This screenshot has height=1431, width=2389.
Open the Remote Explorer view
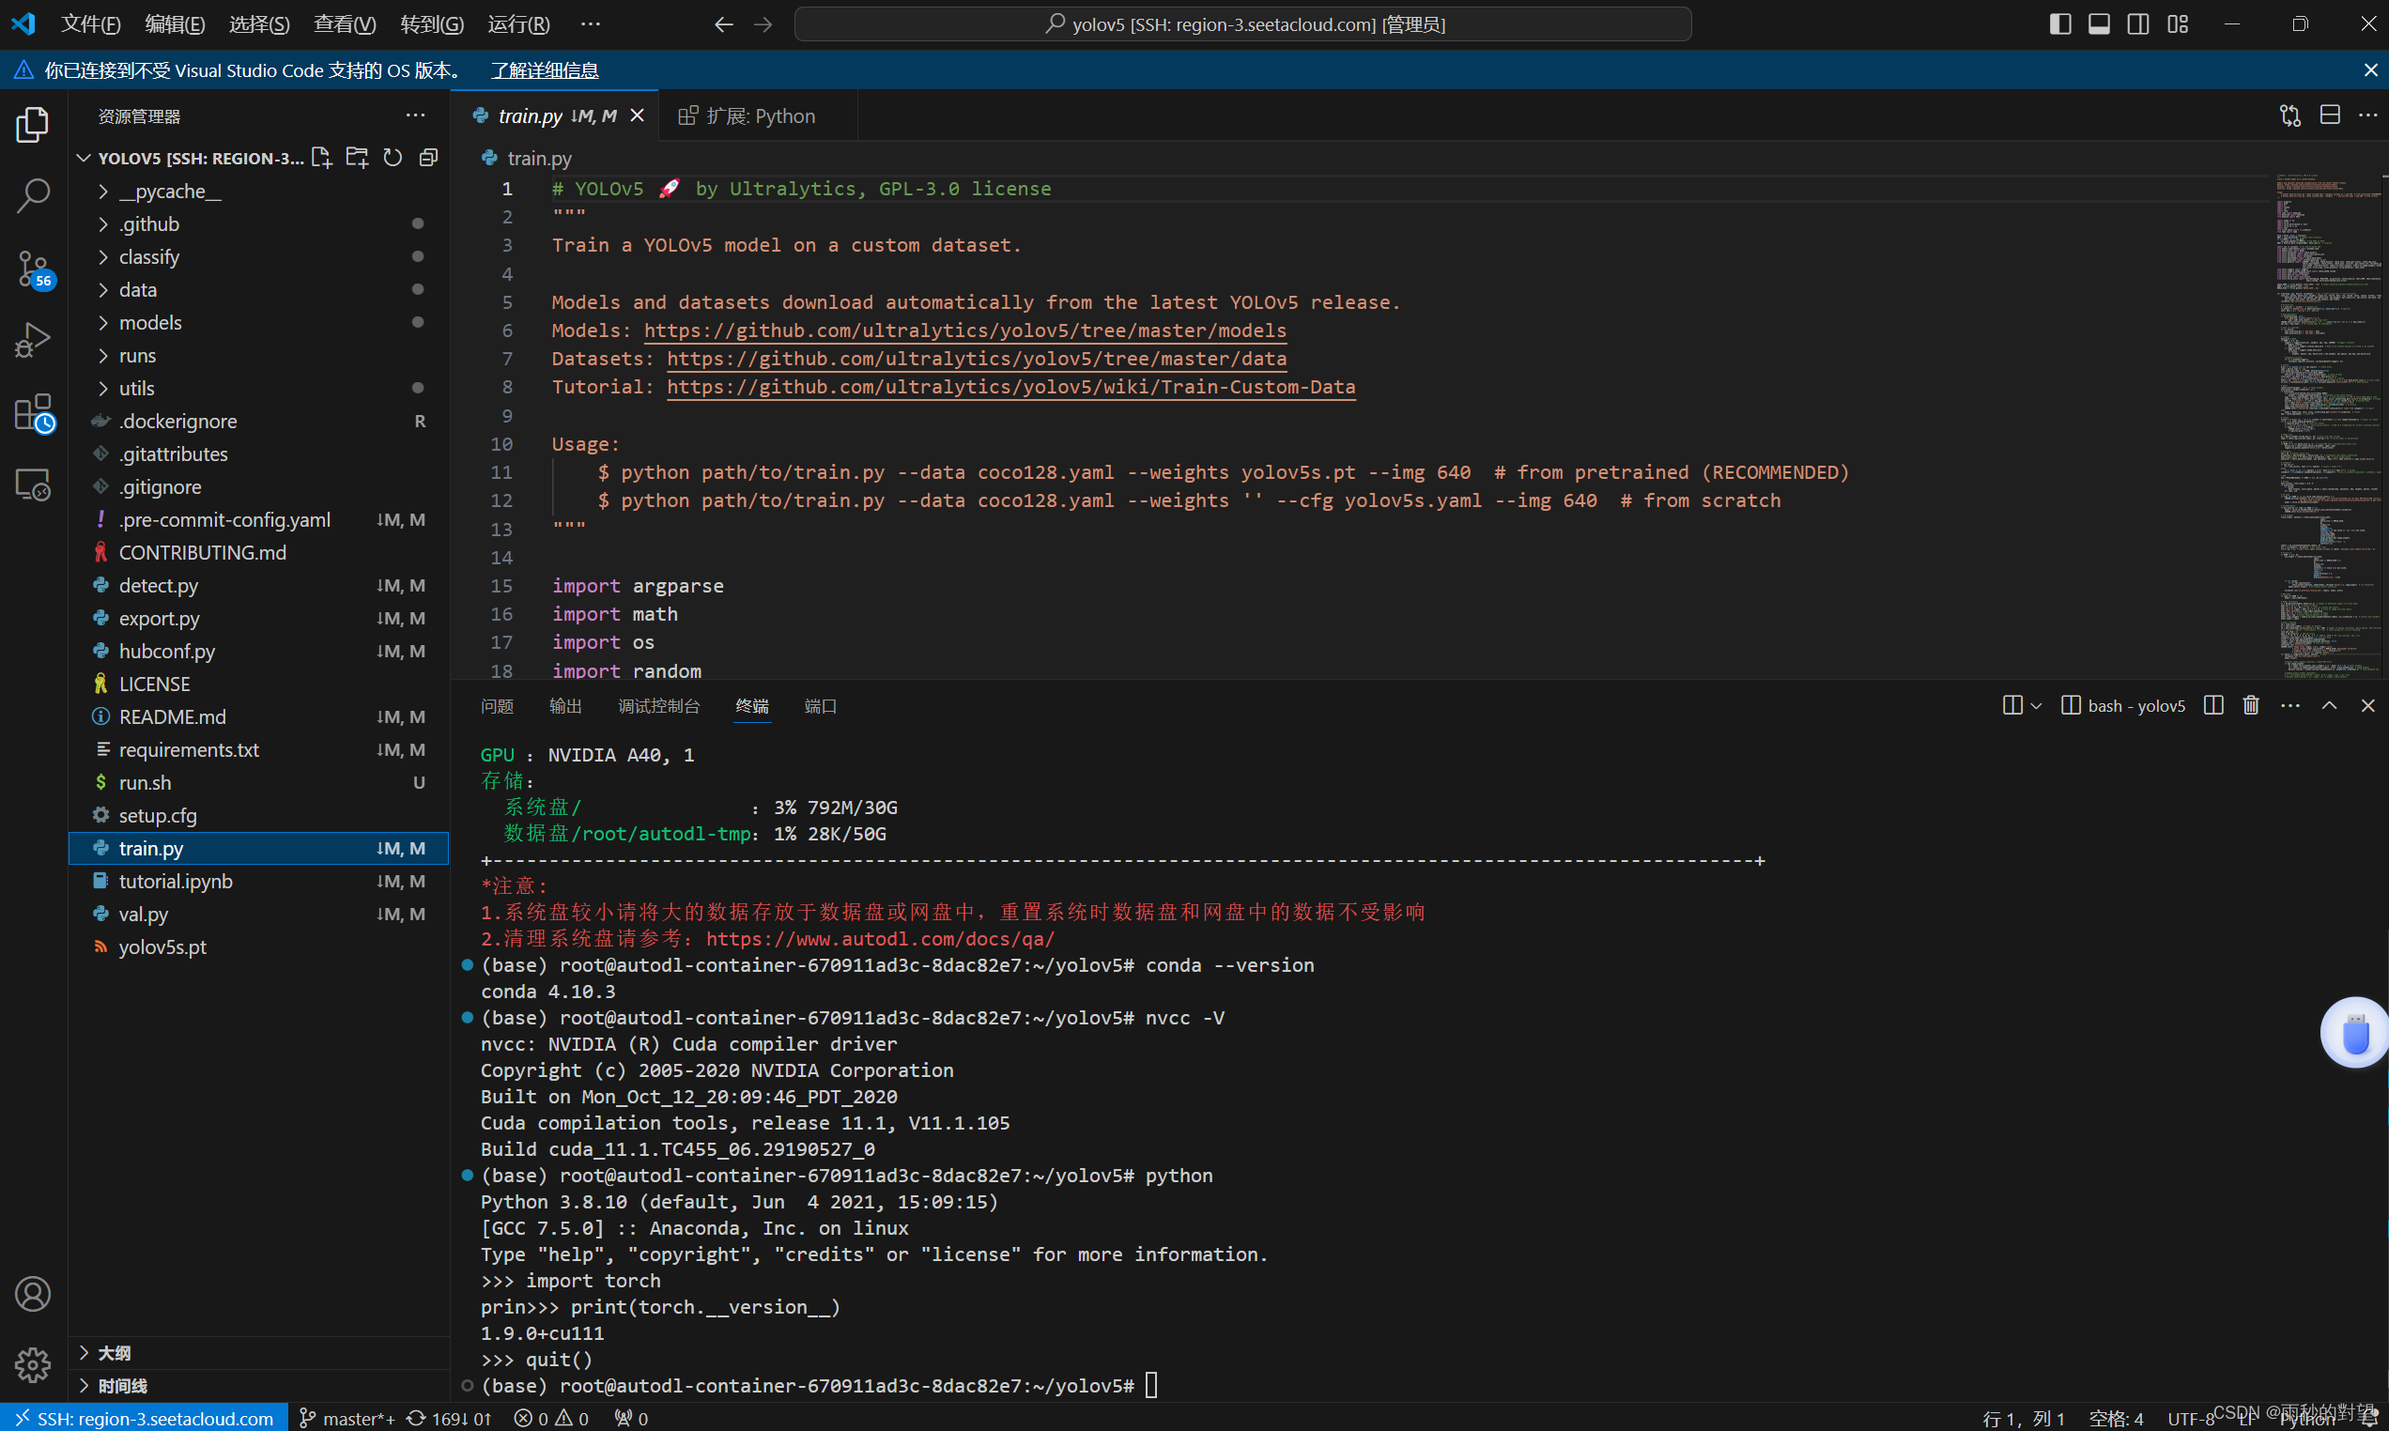(34, 485)
